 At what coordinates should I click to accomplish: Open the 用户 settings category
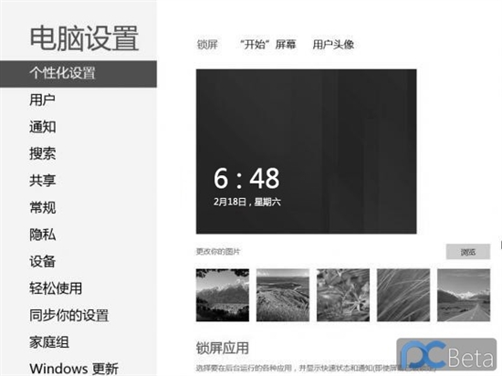(42, 100)
